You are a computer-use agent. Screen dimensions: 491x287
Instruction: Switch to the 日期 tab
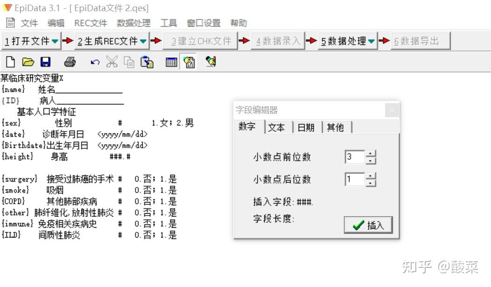point(305,127)
